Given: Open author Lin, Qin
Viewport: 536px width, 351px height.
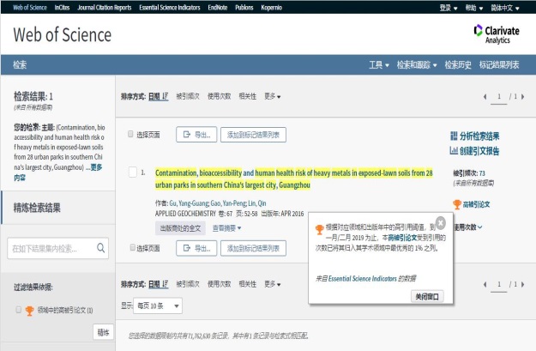Looking at the screenshot, I should (x=257, y=203).
